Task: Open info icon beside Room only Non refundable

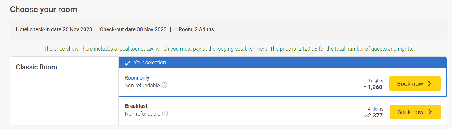Action: pyautogui.click(x=164, y=85)
